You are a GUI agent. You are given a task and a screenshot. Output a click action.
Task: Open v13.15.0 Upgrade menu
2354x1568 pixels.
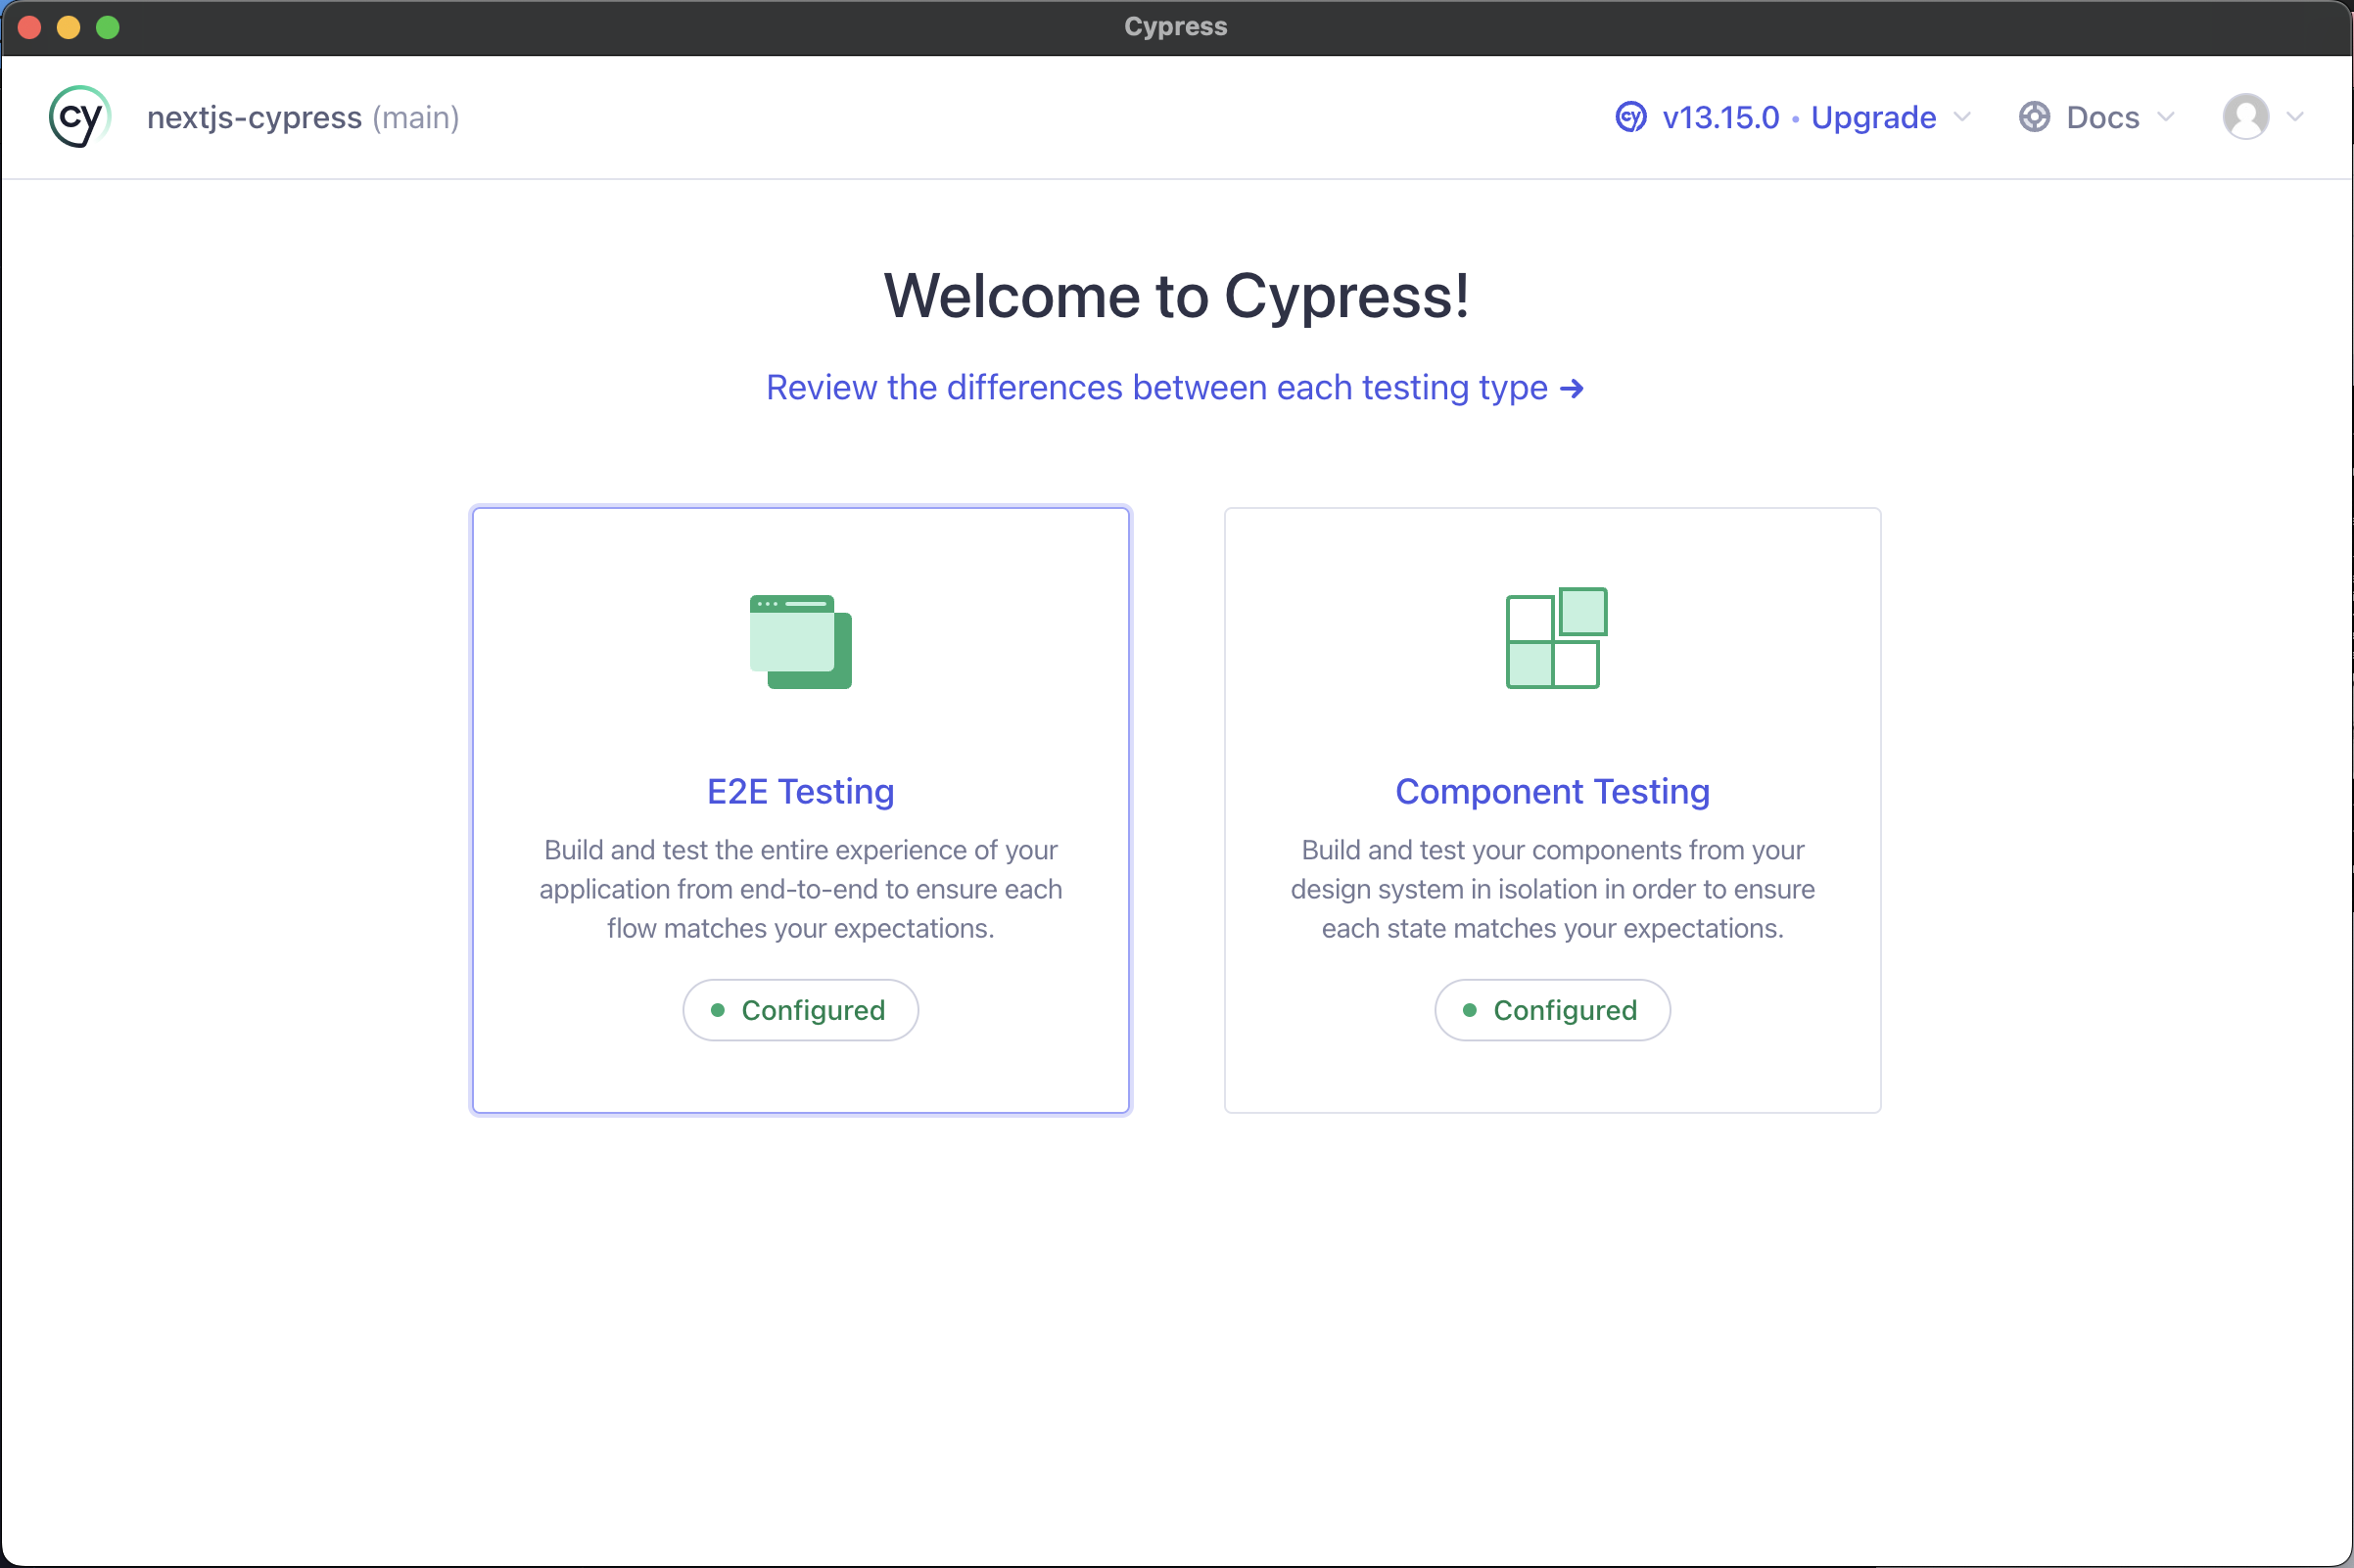coord(1793,117)
